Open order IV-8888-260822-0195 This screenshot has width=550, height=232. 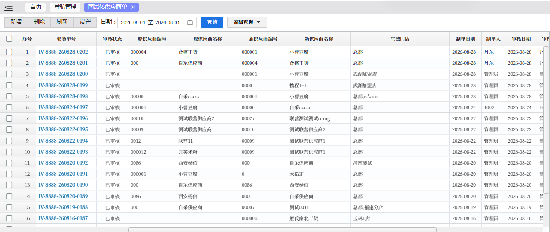point(63,129)
